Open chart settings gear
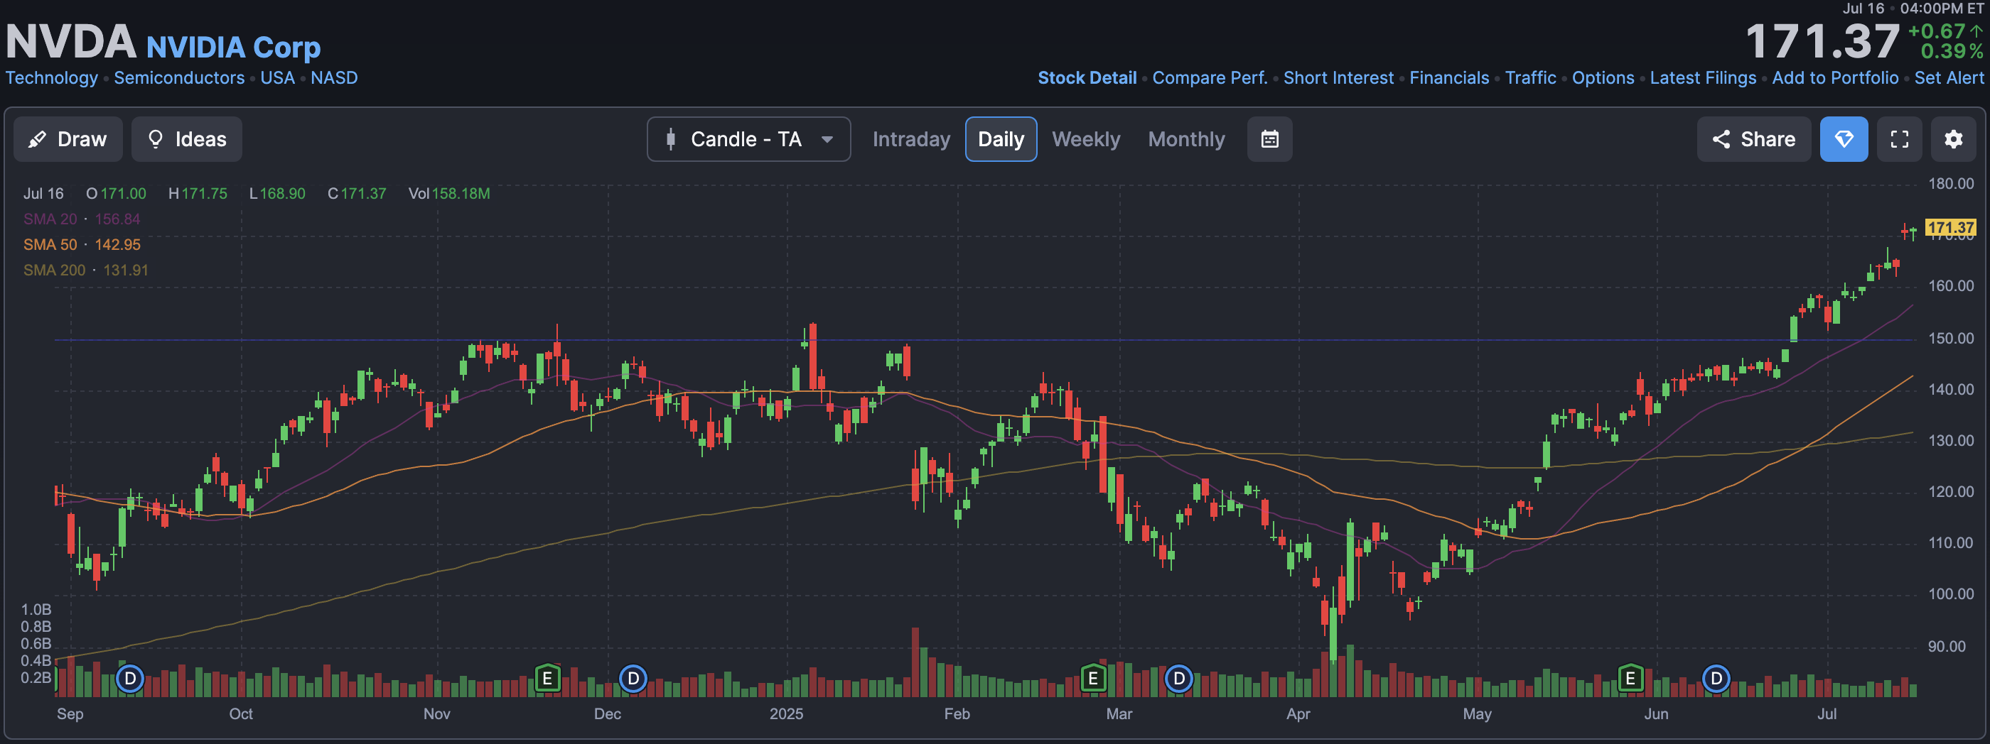 click(x=1953, y=139)
